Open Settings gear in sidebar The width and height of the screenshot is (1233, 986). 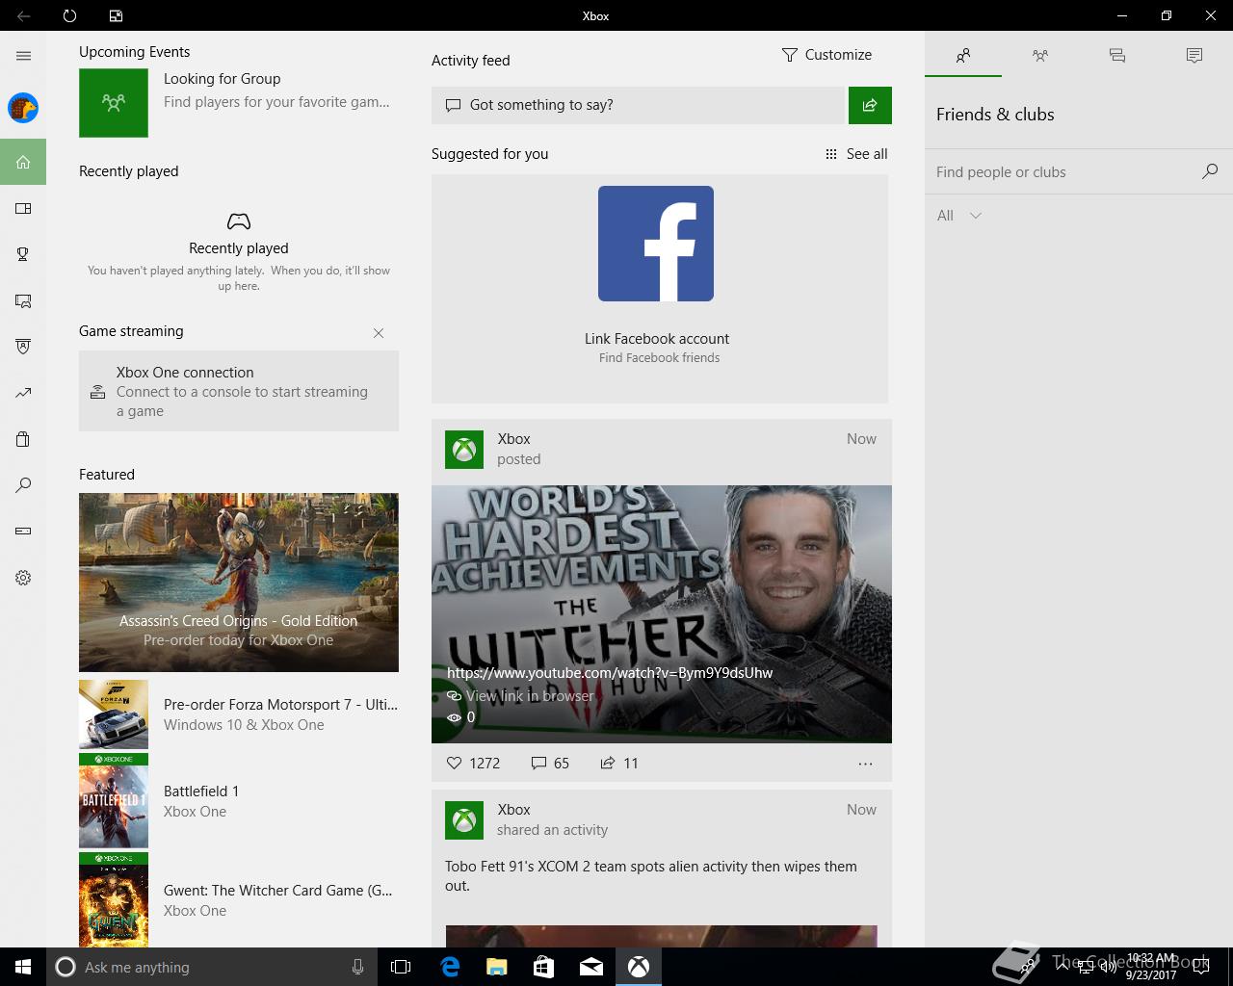pyautogui.click(x=23, y=578)
